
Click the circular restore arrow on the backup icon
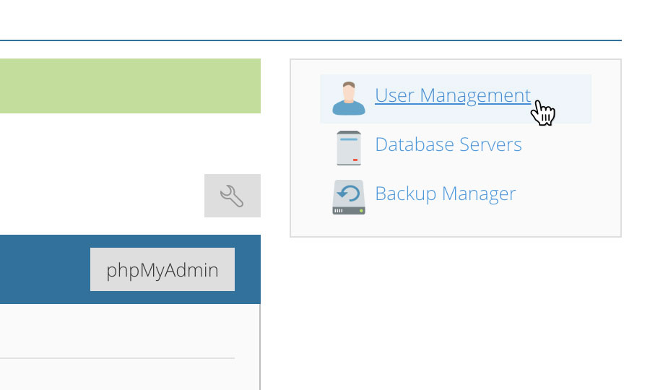pyautogui.click(x=349, y=193)
